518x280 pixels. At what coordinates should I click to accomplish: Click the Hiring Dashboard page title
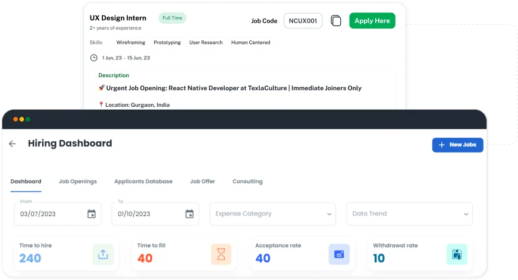70,144
